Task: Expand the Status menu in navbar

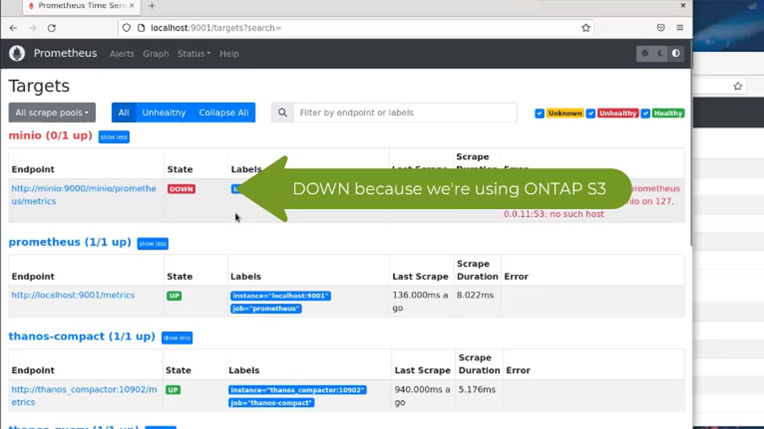Action: click(193, 54)
